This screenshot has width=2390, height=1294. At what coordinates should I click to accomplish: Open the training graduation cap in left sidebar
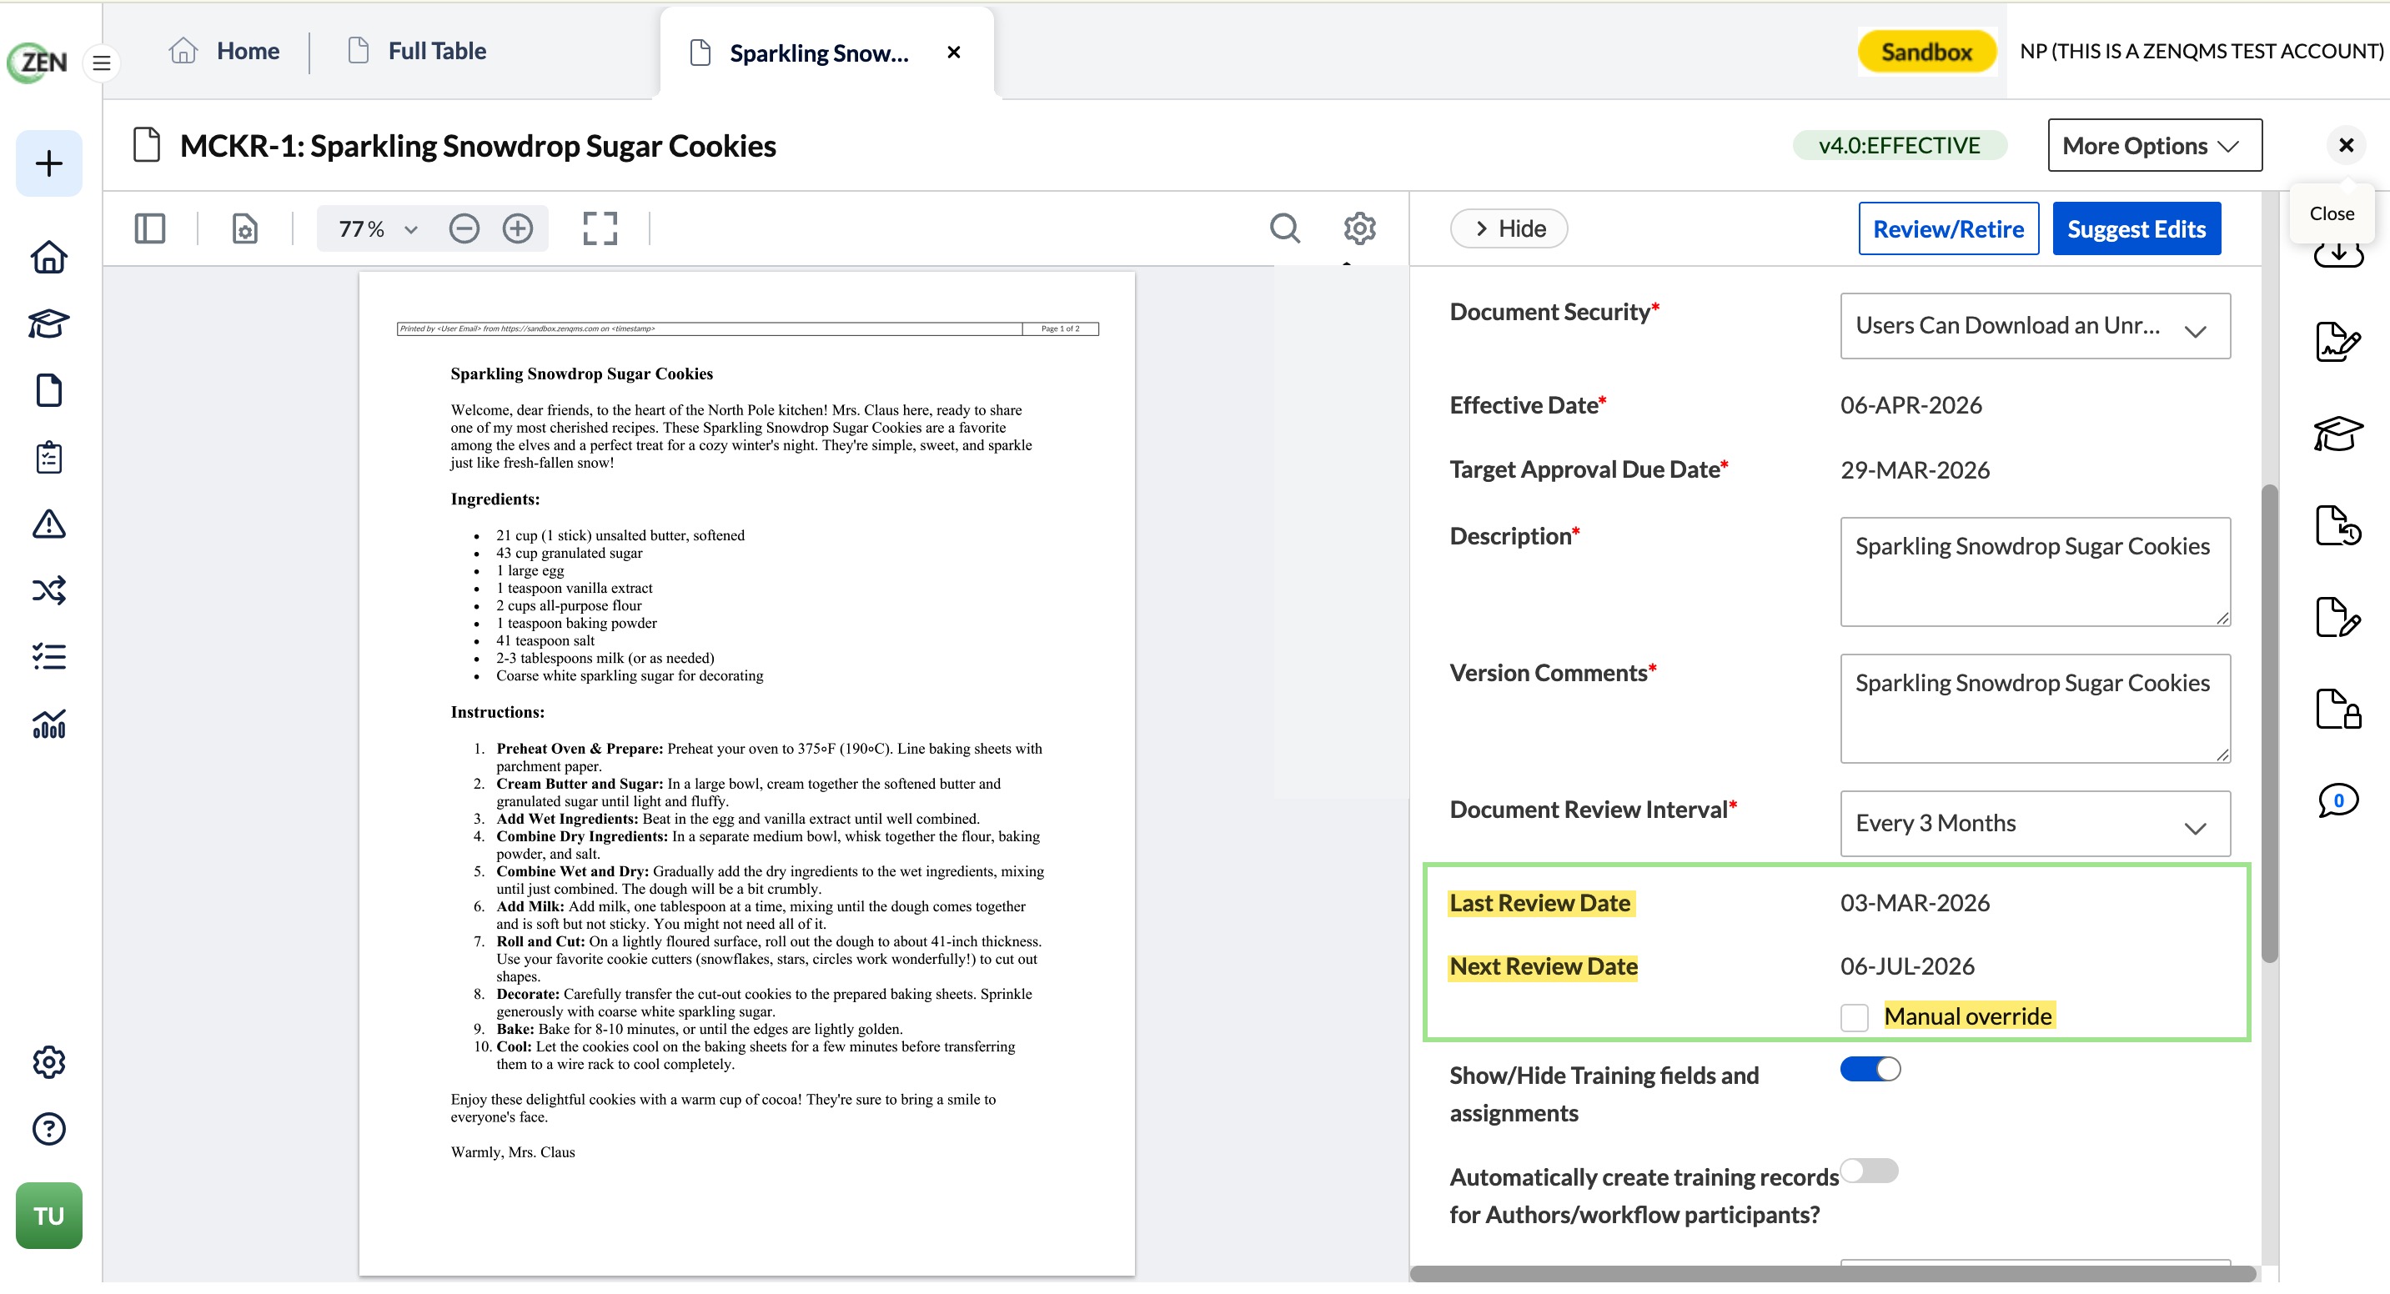49,323
